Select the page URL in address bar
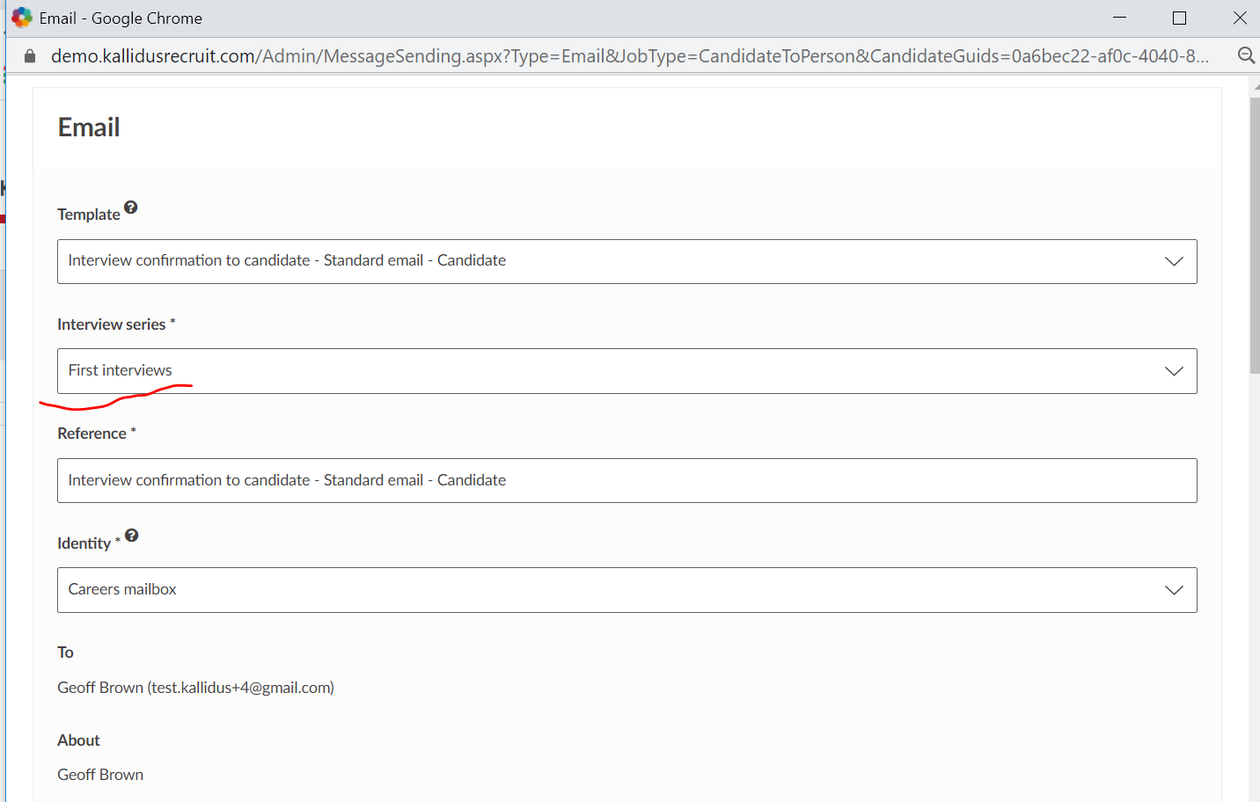 click(629, 56)
